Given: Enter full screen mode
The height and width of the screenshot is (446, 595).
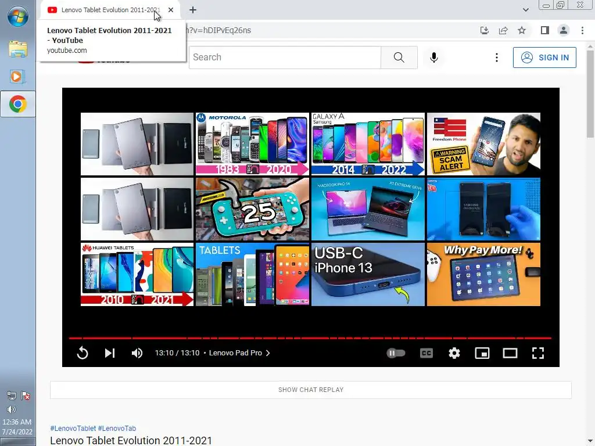Looking at the screenshot, I should pos(538,353).
